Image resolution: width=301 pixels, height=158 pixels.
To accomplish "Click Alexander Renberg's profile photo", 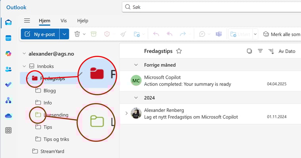I will [x=136, y=113].
